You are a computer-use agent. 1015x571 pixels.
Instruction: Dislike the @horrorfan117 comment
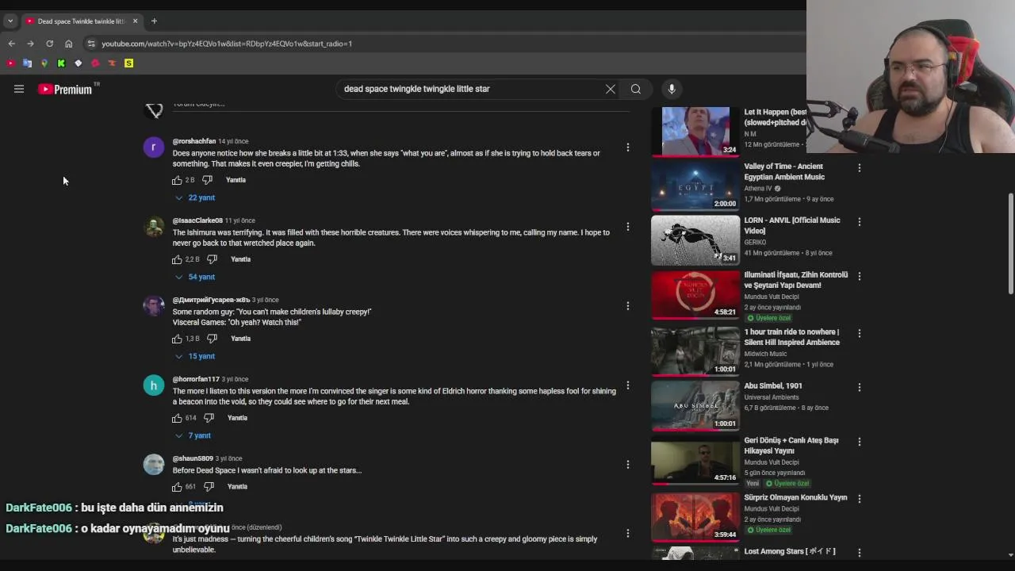(209, 418)
